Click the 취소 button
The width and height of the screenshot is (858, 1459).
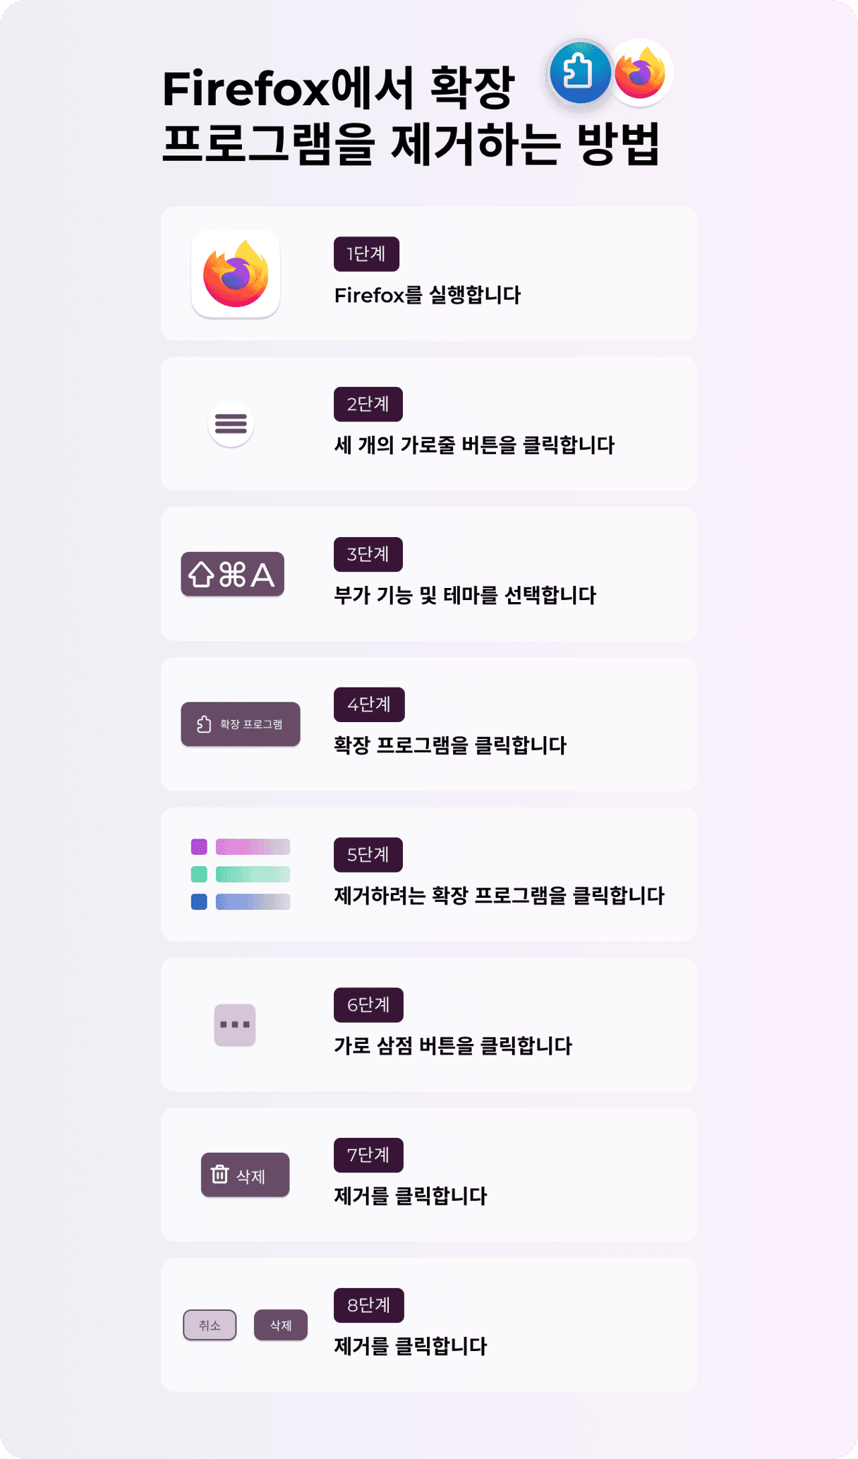point(210,1325)
